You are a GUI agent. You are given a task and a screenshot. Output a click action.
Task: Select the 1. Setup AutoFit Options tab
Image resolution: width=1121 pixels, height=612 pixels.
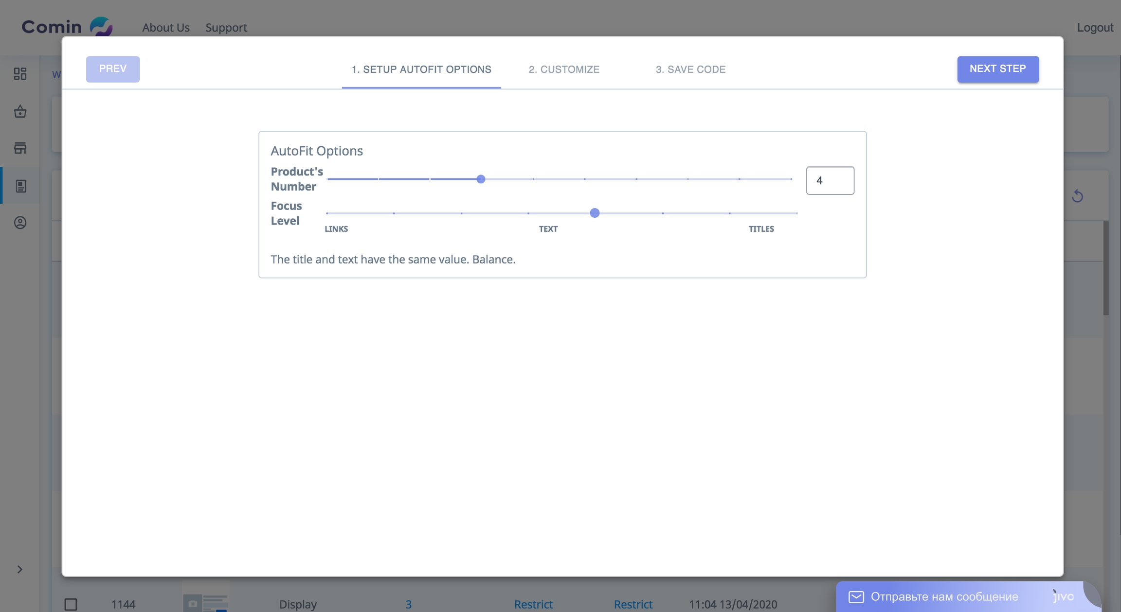point(421,70)
